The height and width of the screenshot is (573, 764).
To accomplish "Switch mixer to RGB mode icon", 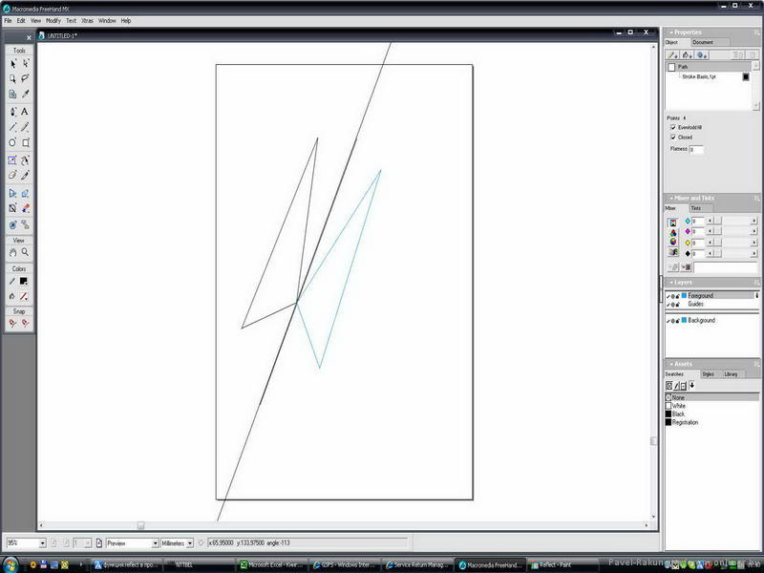I will coord(673,232).
